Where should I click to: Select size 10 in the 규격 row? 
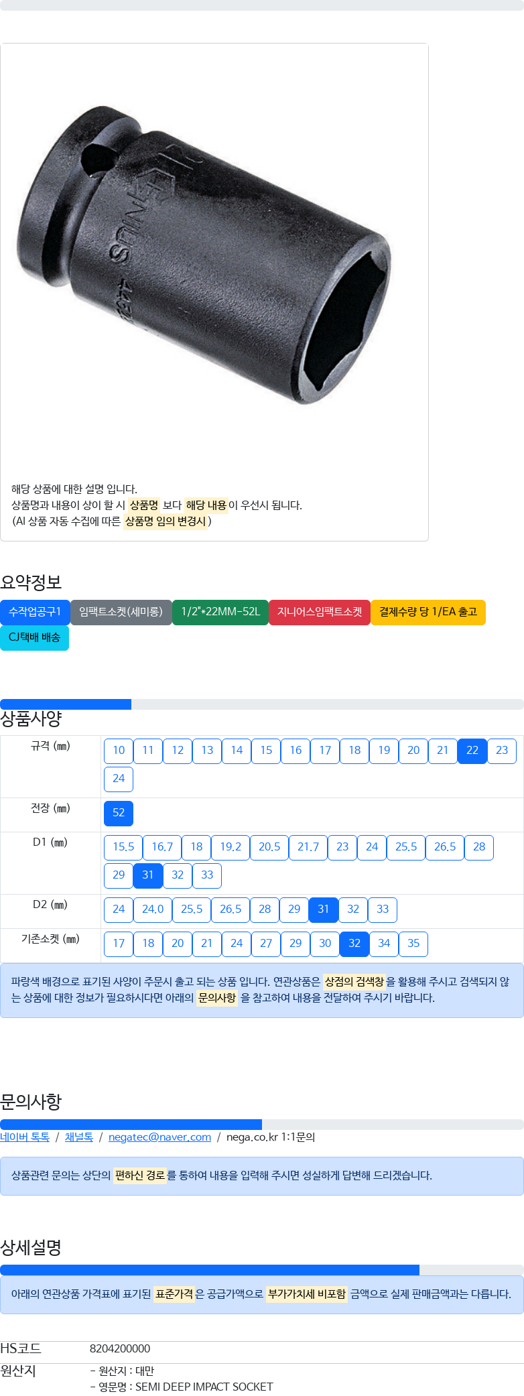119,751
